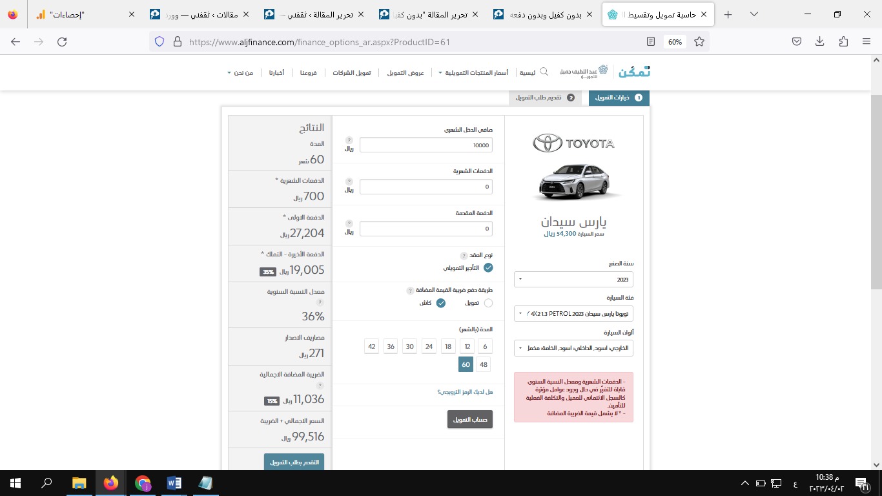Open help under الضريبة المضافة الاجمالية result
The height and width of the screenshot is (496, 882).
tap(320, 386)
